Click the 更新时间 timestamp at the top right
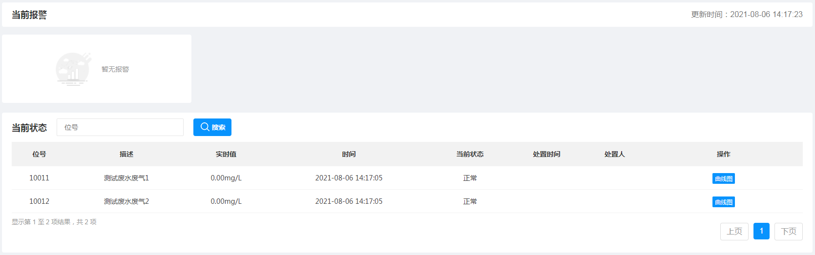This screenshot has height=255, width=815. 747,15
